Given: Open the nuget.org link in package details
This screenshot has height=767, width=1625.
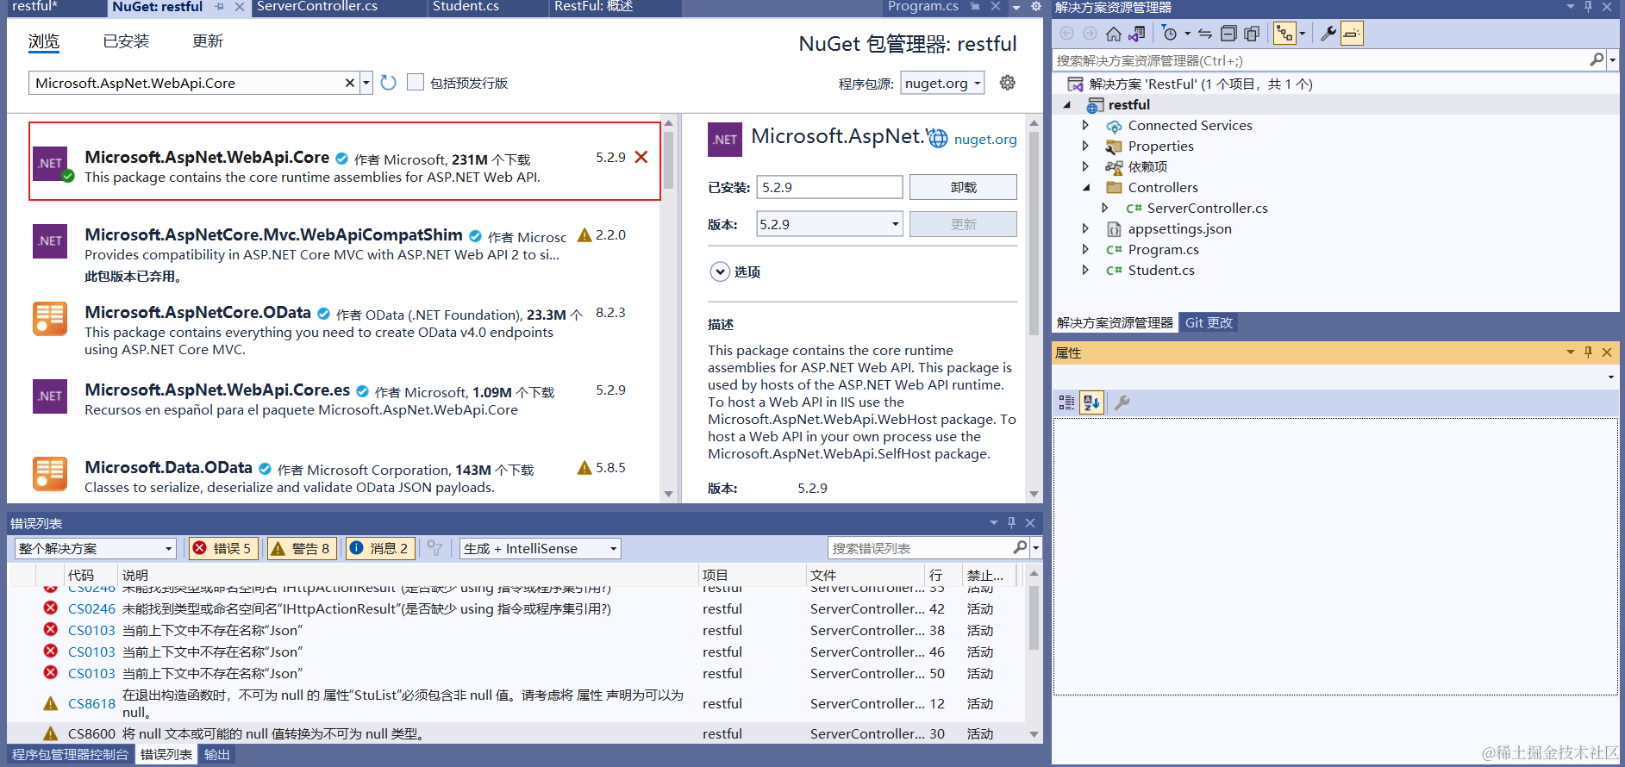Looking at the screenshot, I should 985,140.
